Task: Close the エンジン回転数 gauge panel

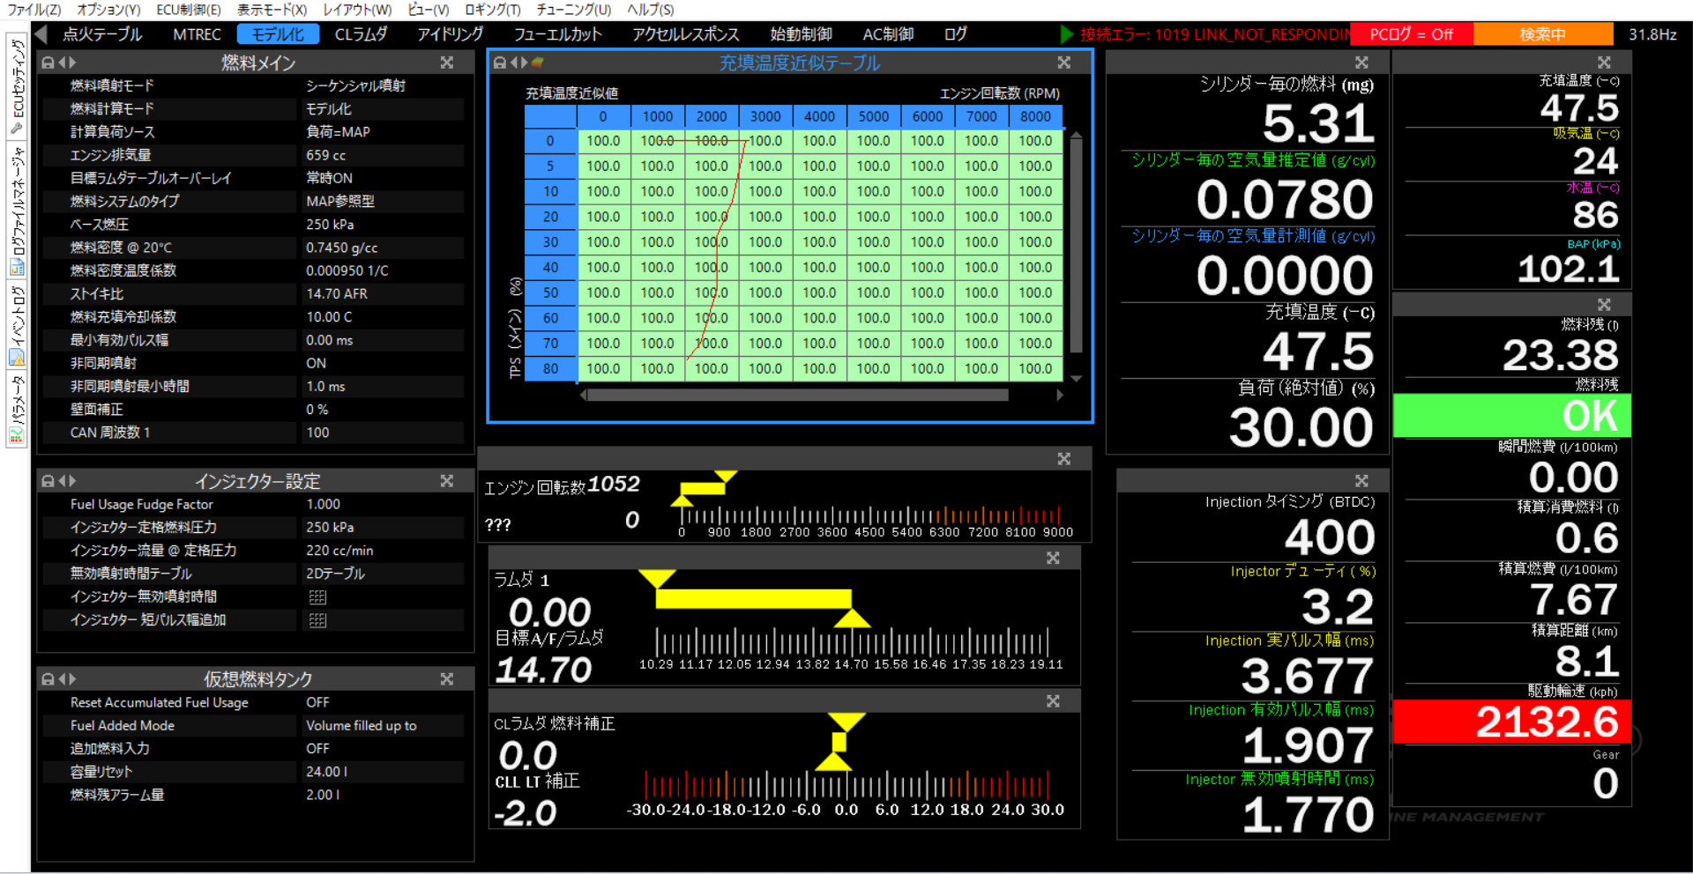Action: click(x=1064, y=459)
